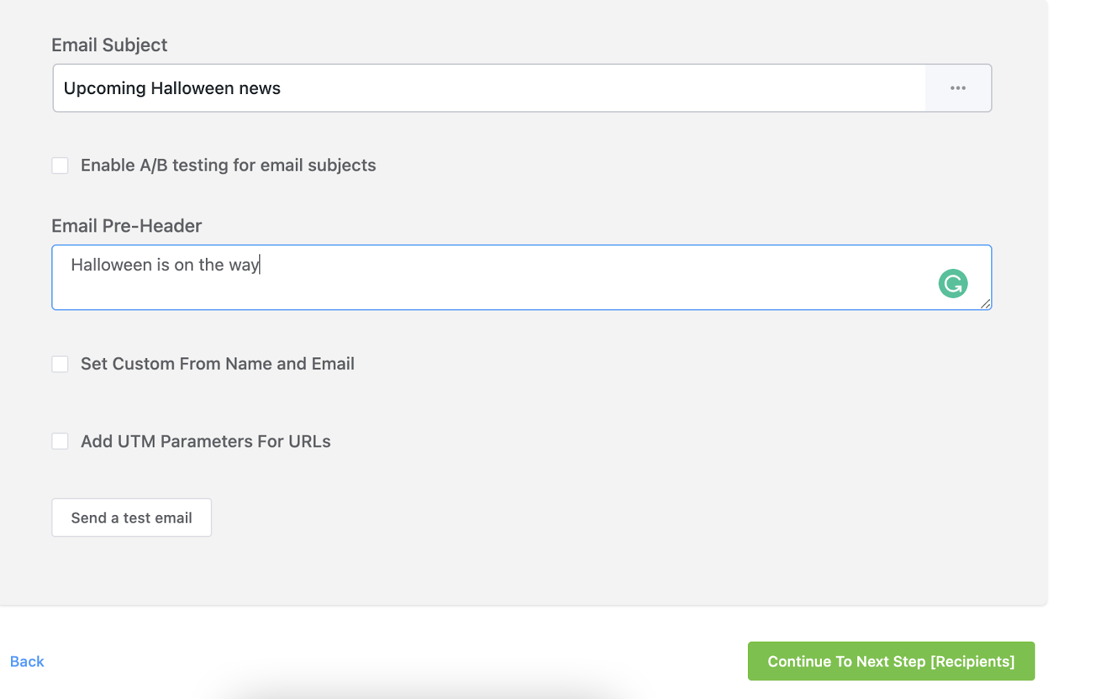Image resolution: width=1106 pixels, height=699 pixels.
Task: Click the "Halloween is on the way" pre-header text
Action: tap(165, 265)
